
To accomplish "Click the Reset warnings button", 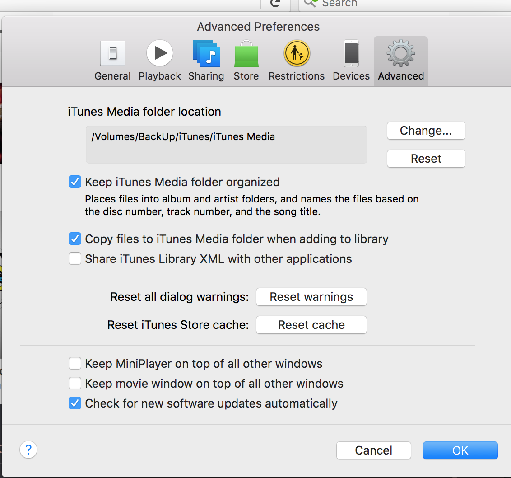I will pyautogui.click(x=311, y=297).
